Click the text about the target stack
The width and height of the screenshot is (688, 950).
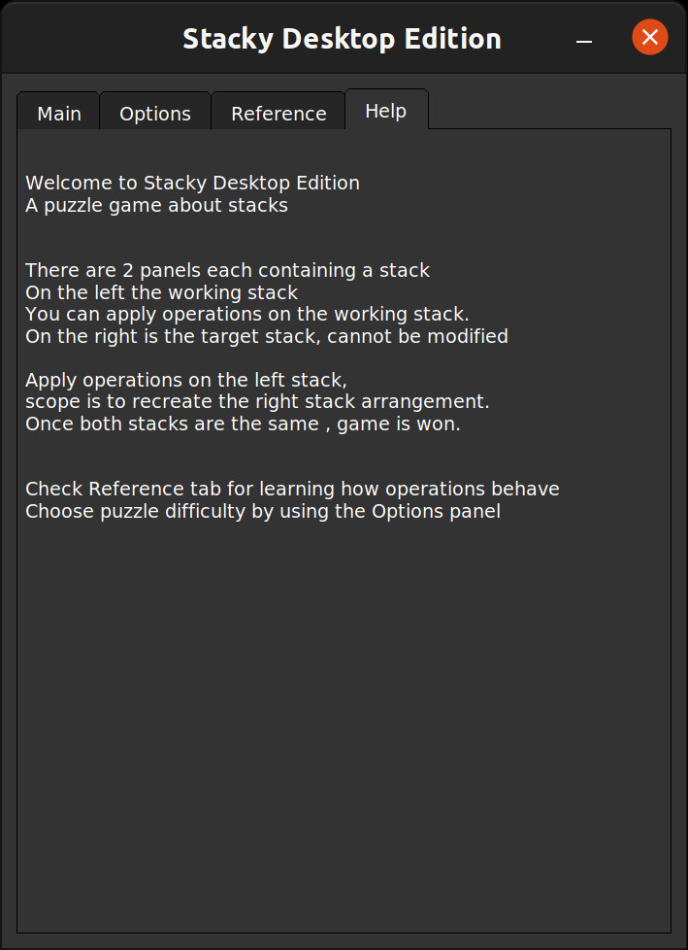pos(267,335)
